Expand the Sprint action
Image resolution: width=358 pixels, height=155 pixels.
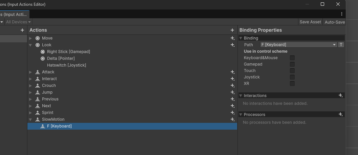coord(30,113)
